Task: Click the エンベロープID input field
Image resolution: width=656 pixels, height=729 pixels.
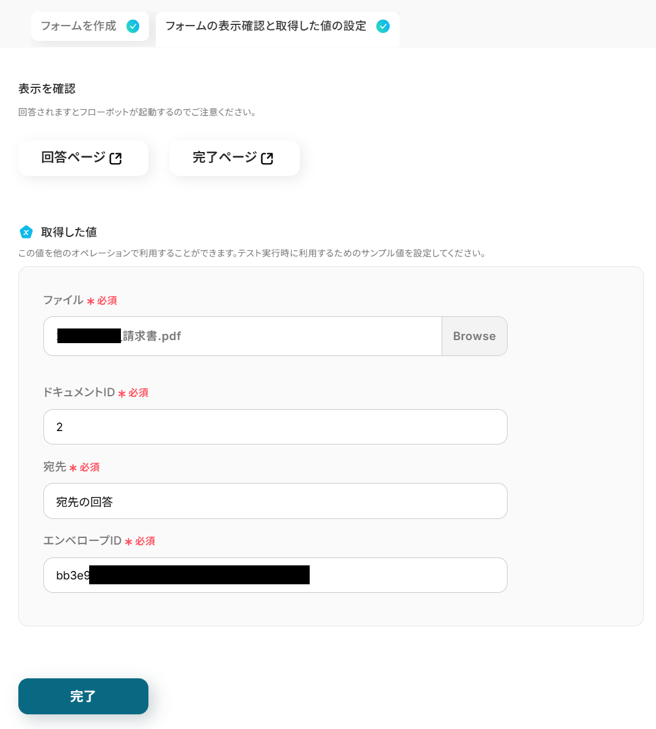Action: [275, 575]
